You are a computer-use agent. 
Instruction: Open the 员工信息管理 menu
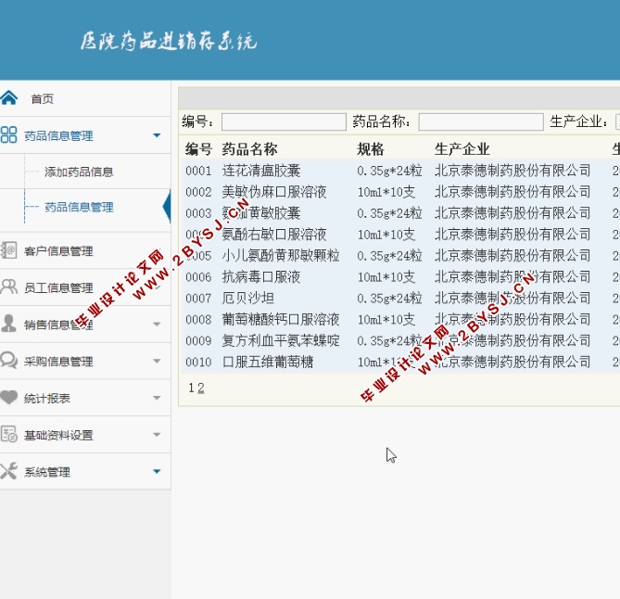click(x=58, y=288)
